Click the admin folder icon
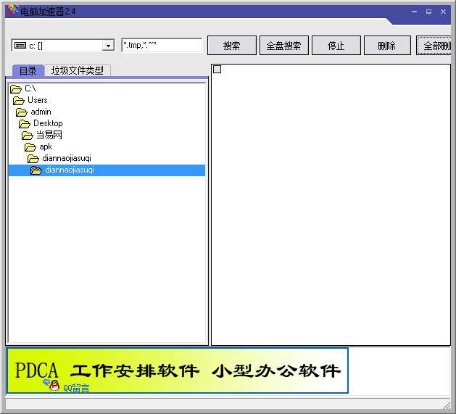This screenshot has width=456, height=414. pos(22,112)
